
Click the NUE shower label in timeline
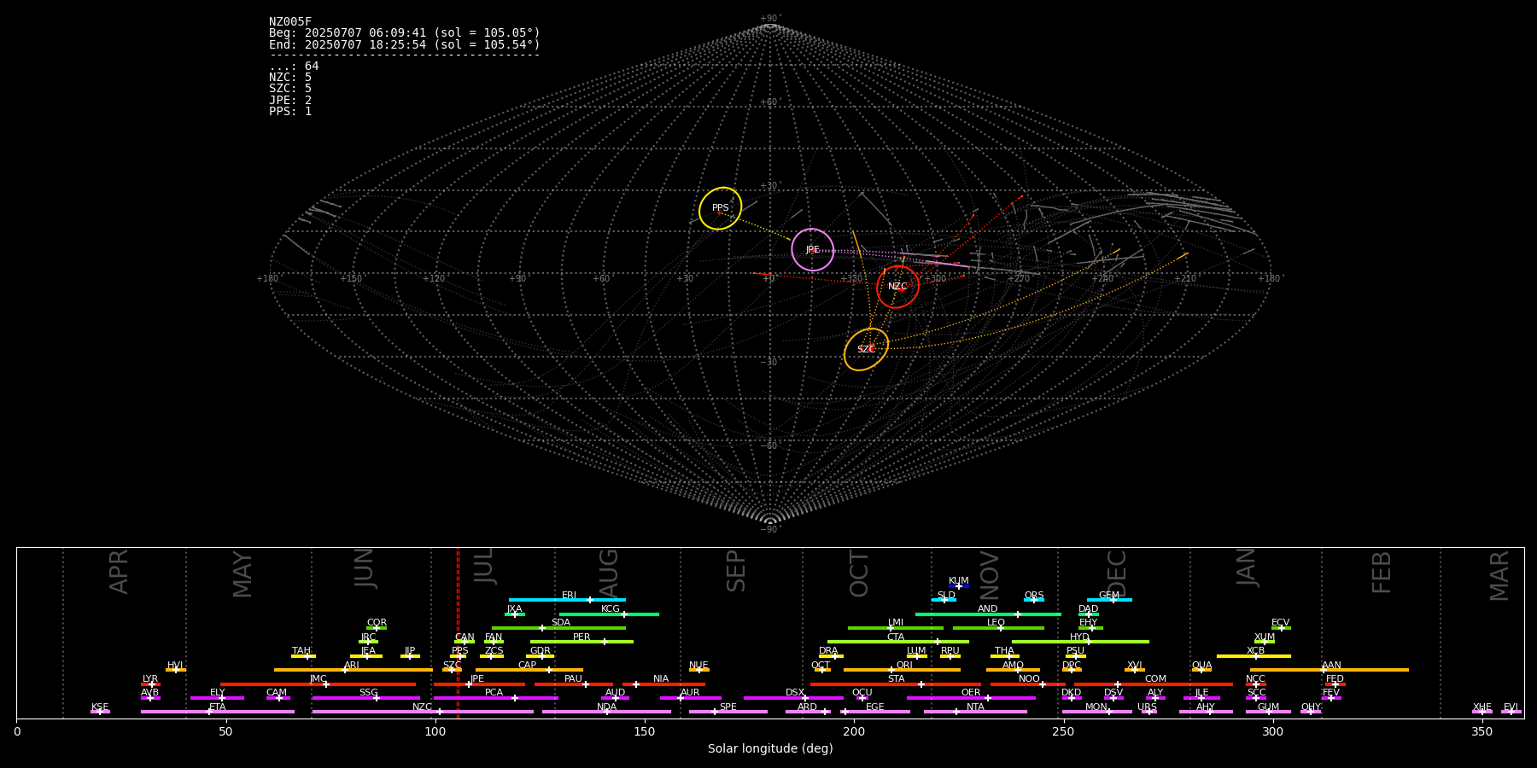[698, 666]
